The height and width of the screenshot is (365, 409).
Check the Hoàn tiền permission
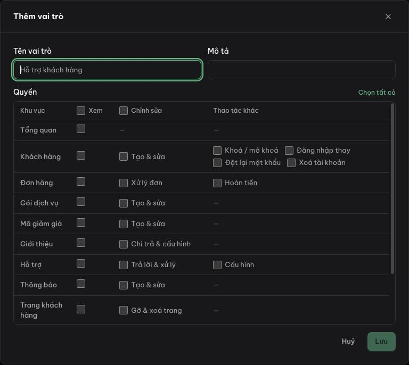[x=217, y=183]
